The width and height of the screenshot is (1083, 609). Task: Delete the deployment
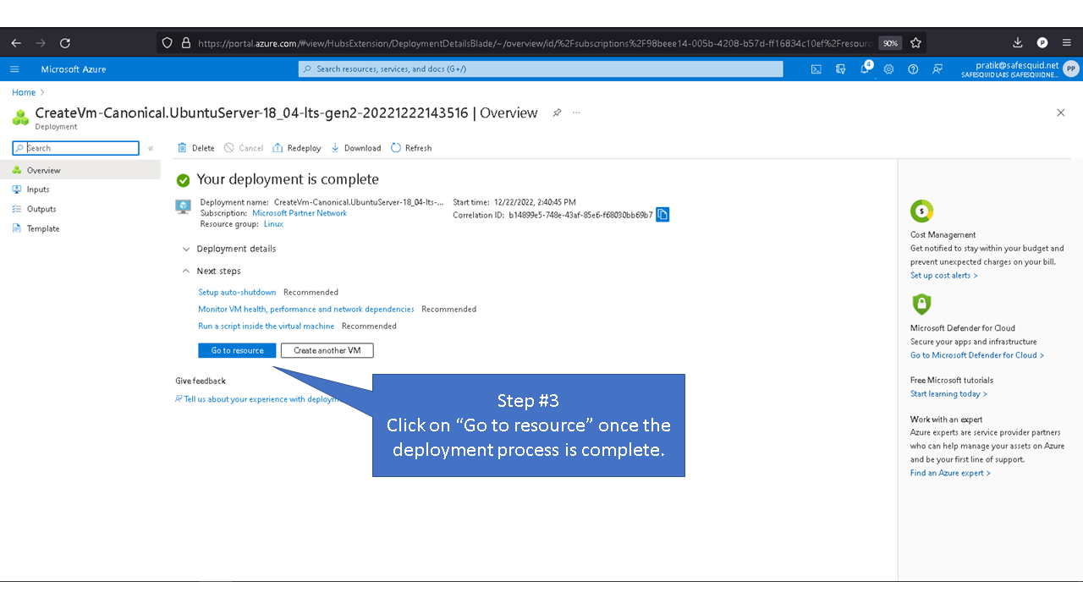[x=195, y=148]
